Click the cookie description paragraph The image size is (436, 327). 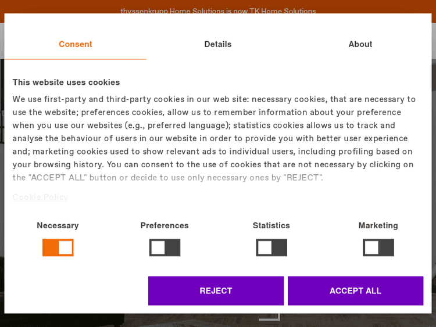click(x=214, y=138)
